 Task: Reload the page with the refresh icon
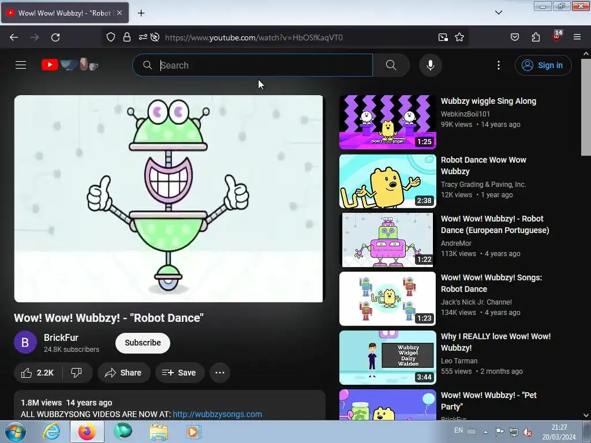55,37
